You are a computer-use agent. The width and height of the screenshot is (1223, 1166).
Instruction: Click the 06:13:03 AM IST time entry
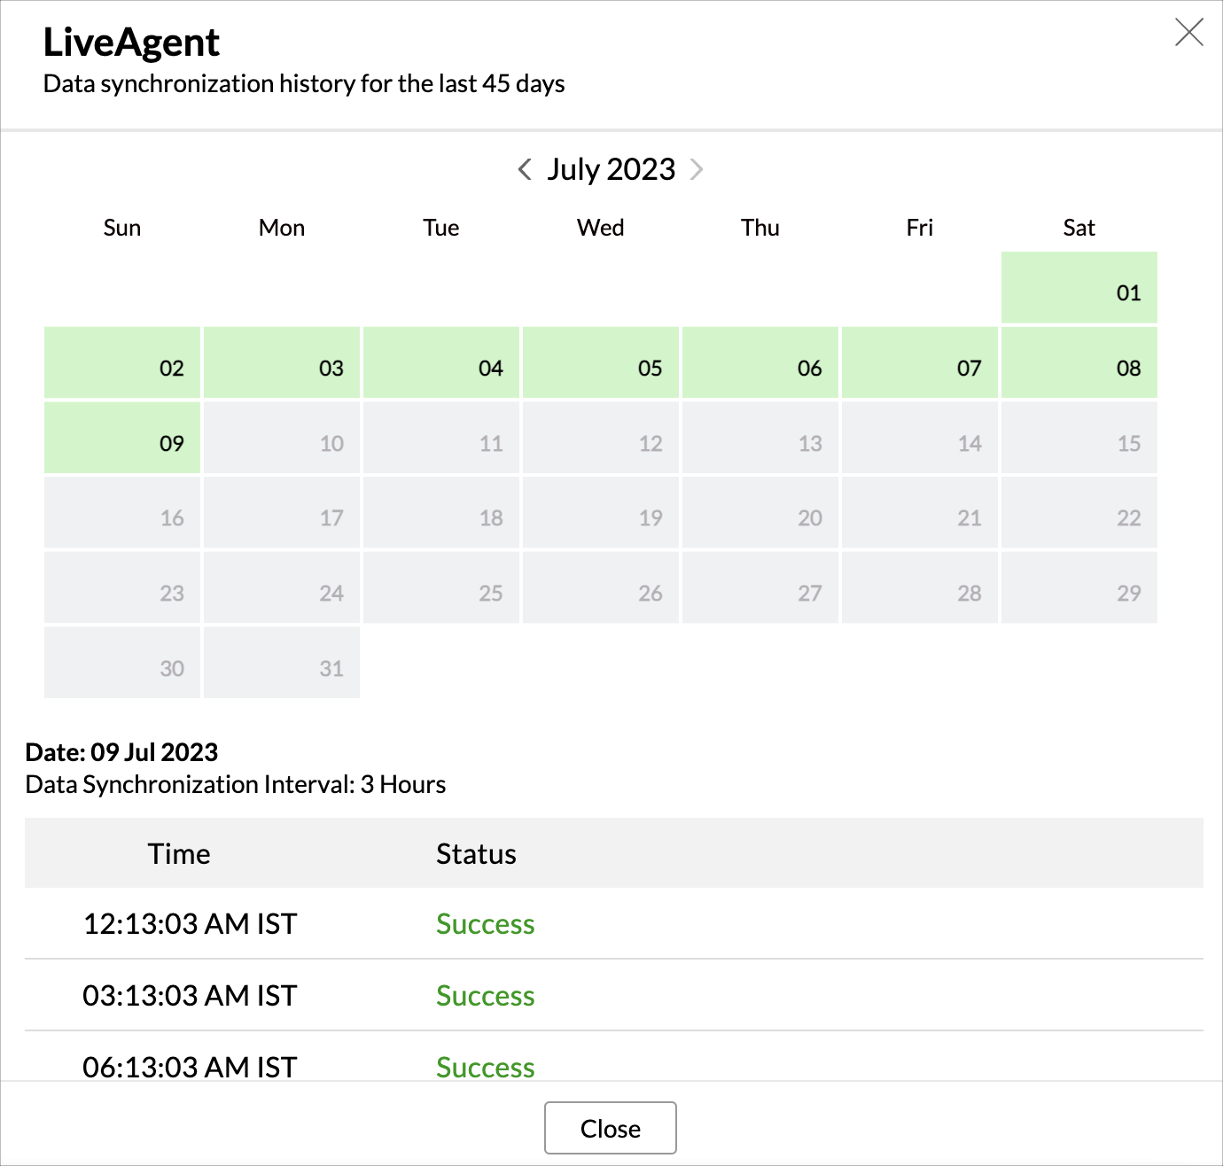190,1067
